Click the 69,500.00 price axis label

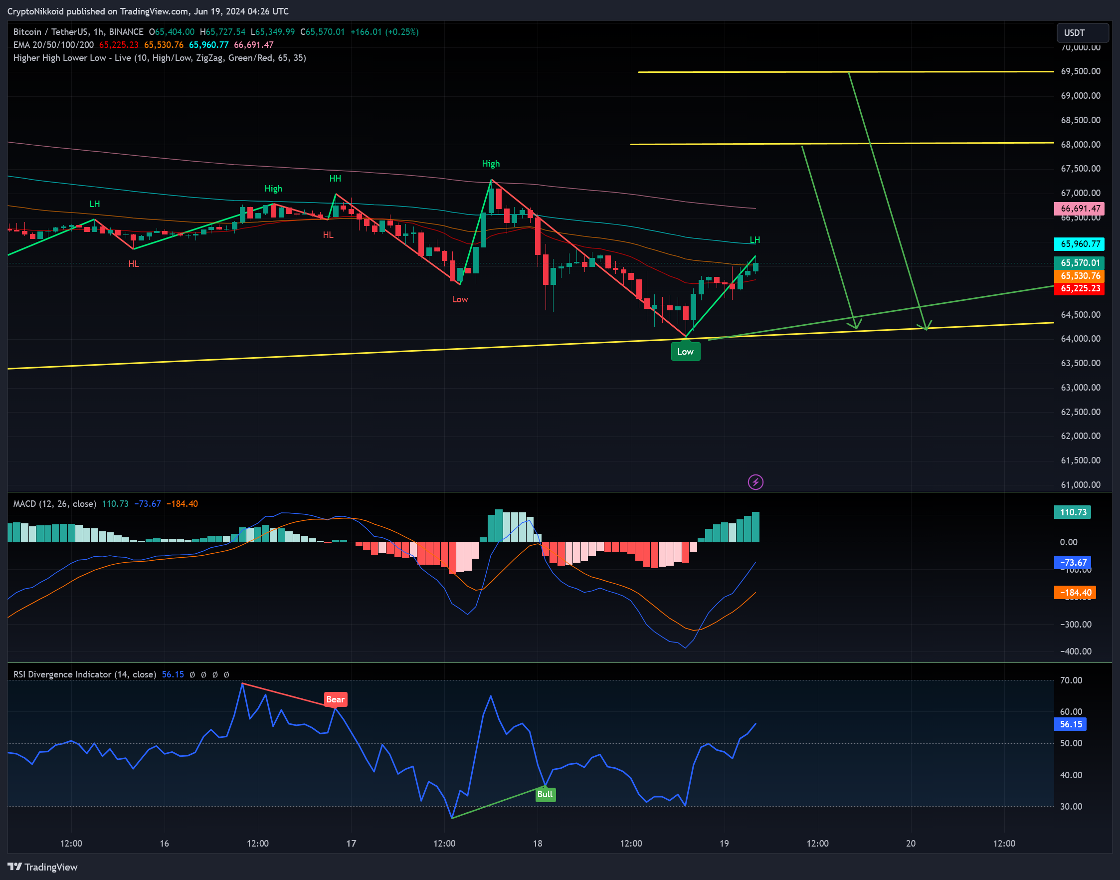point(1080,71)
